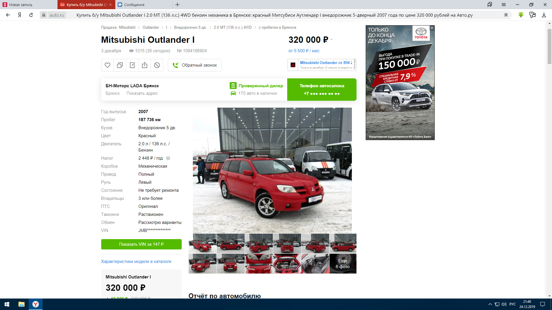Switch keyboard language РУС indicator
This screenshot has height=310, width=552.
point(513,304)
